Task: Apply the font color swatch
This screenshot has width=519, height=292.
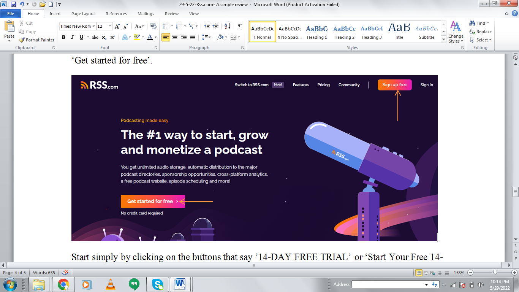Action: pyautogui.click(x=150, y=37)
